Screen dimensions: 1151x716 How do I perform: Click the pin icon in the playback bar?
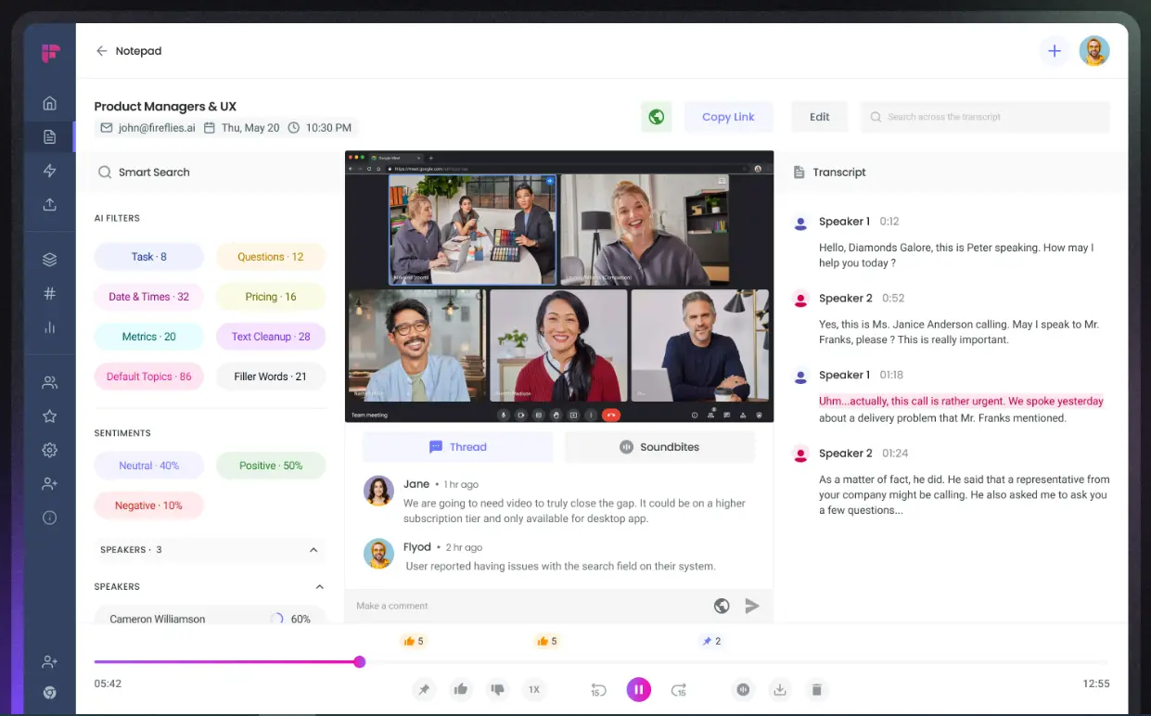point(424,689)
